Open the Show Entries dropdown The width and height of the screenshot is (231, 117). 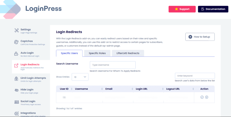pos(80,77)
